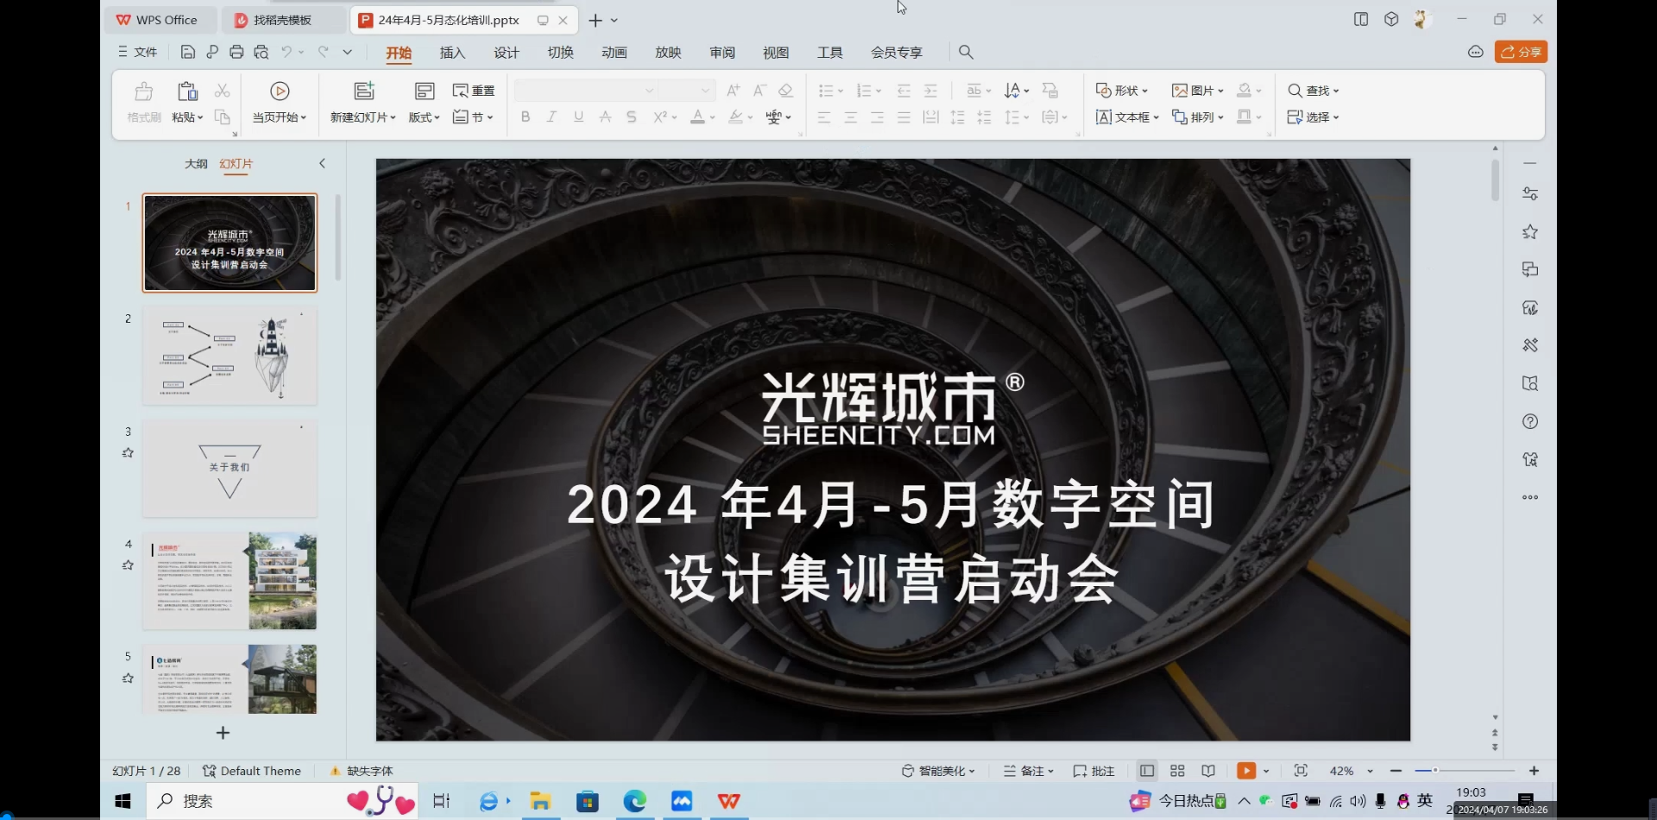The height and width of the screenshot is (820, 1657).
Task: Select slide 4 thumbnail
Action: click(x=230, y=581)
